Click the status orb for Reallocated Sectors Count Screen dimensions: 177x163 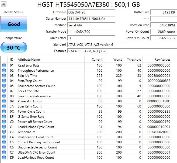4,86
